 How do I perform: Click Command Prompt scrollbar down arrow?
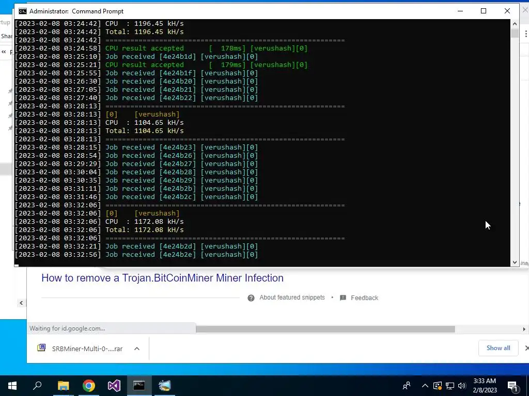[x=515, y=262]
